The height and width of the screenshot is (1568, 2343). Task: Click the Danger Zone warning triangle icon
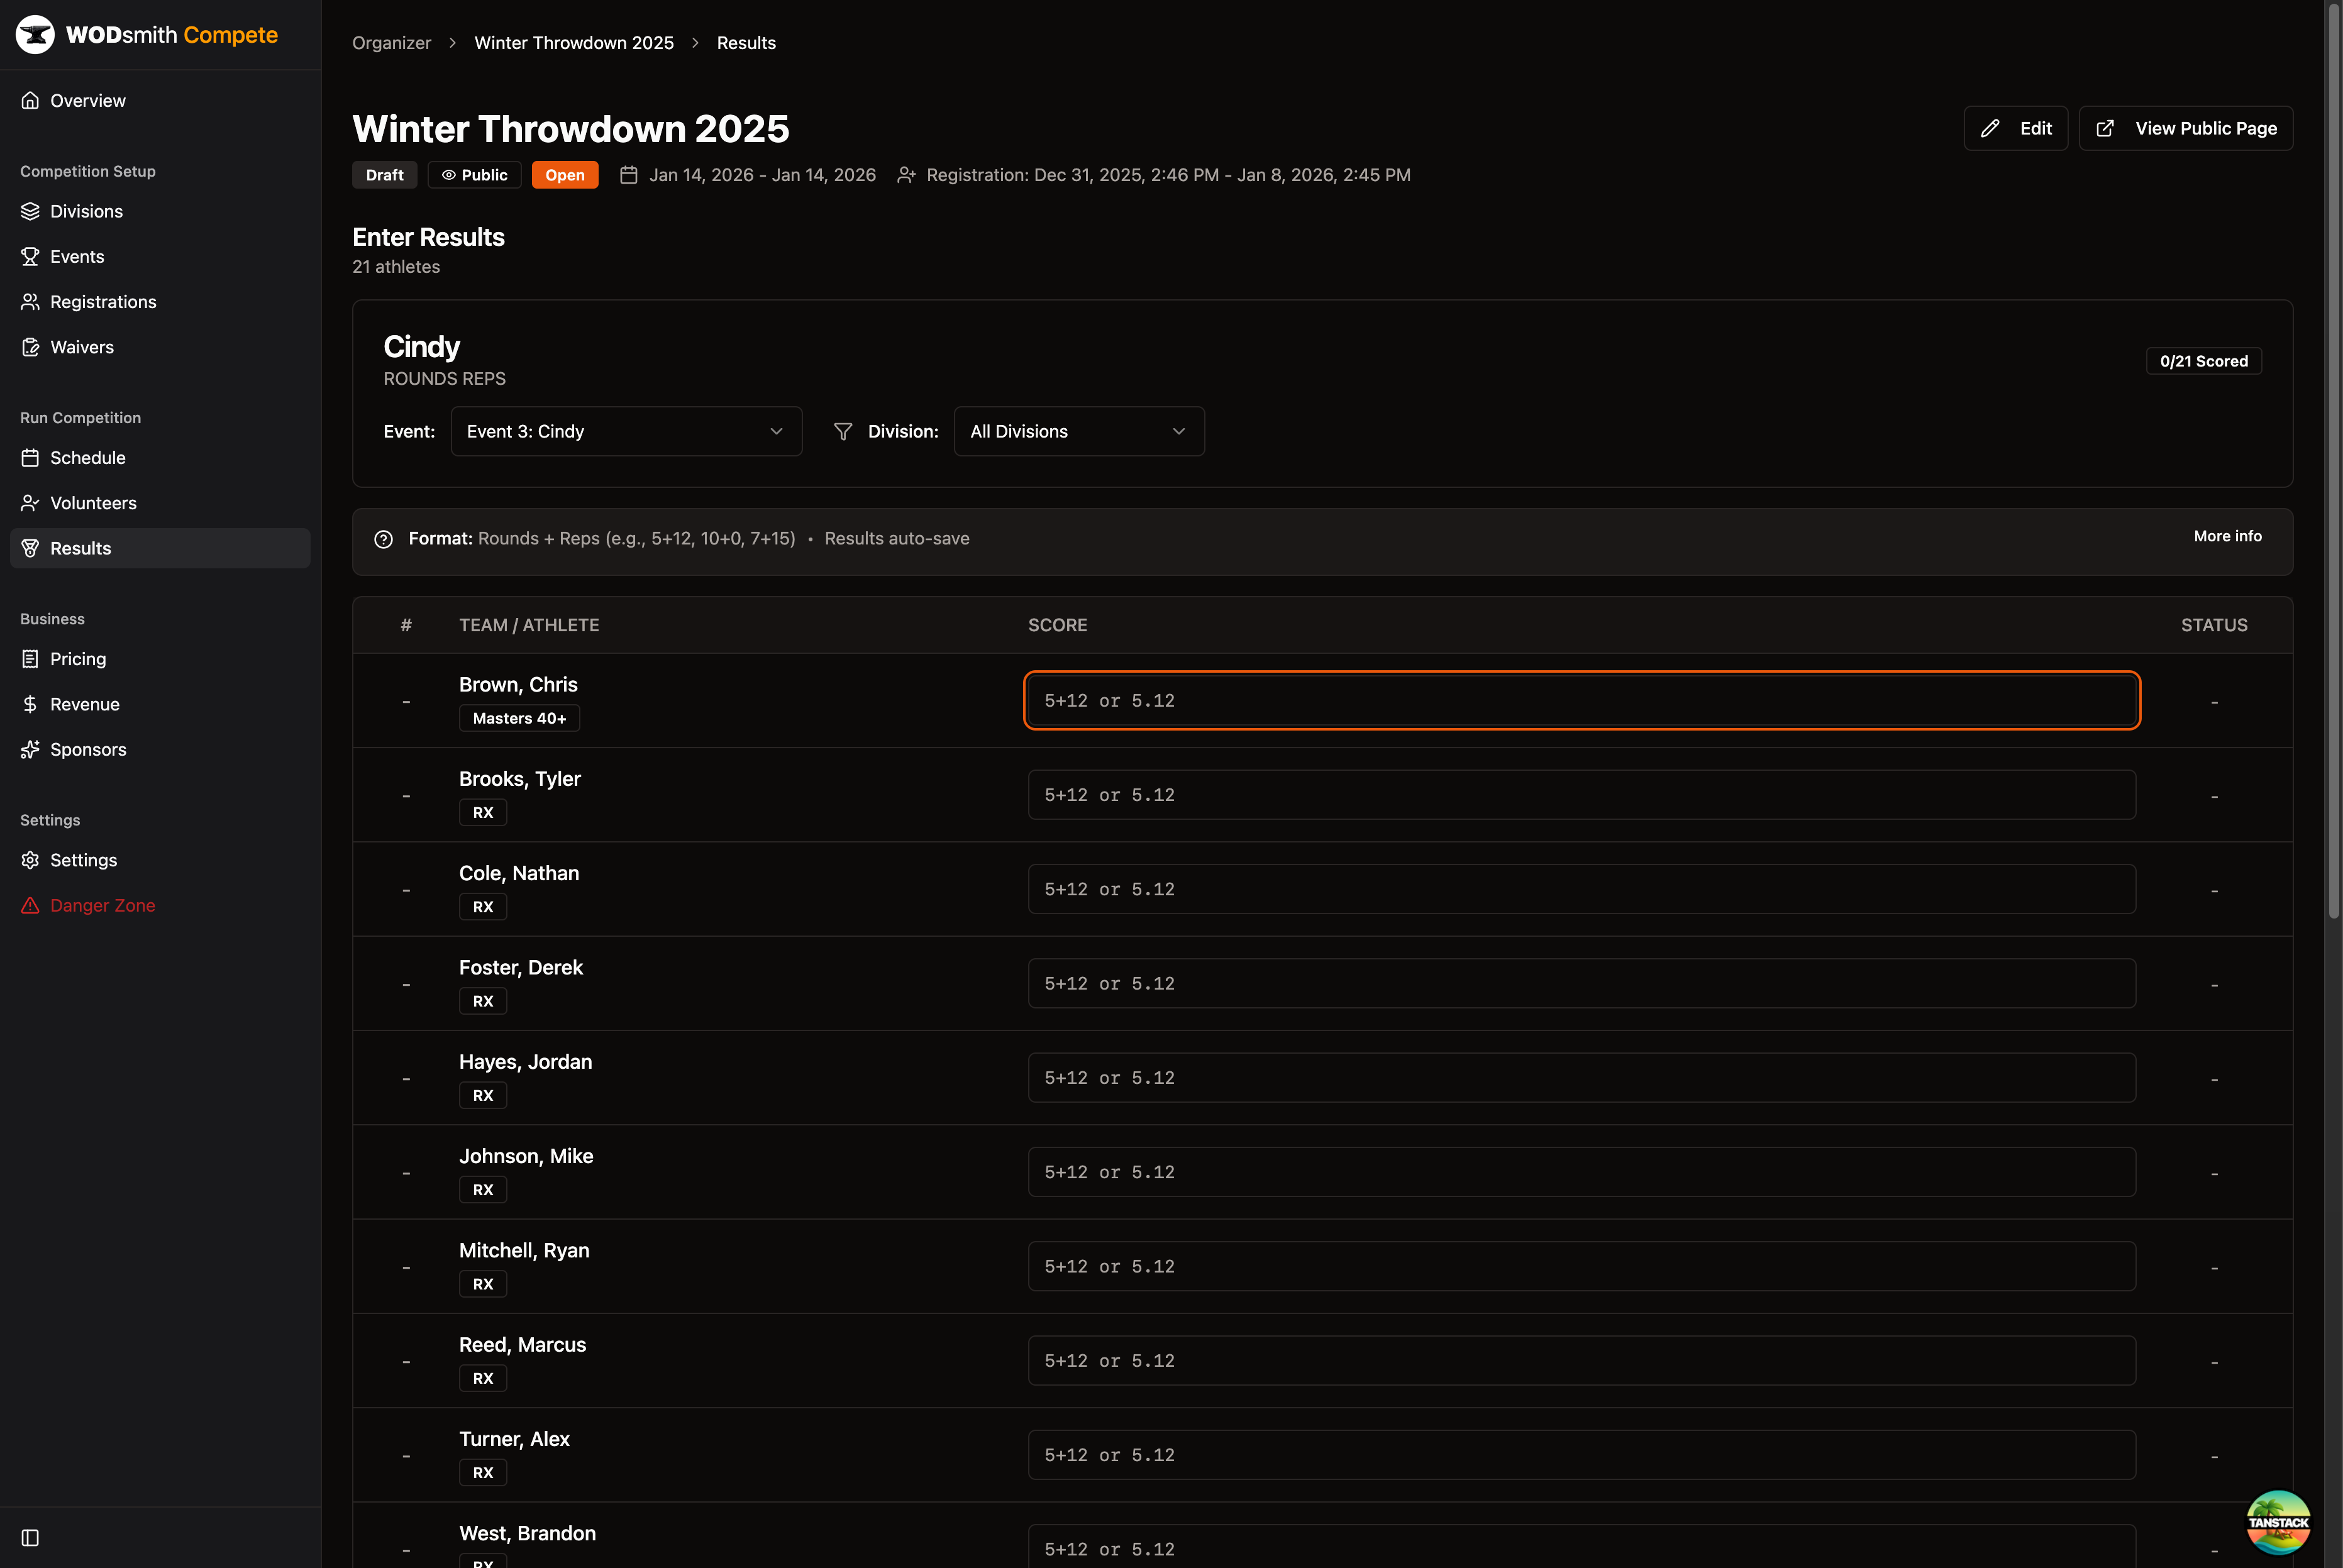click(30, 905)
